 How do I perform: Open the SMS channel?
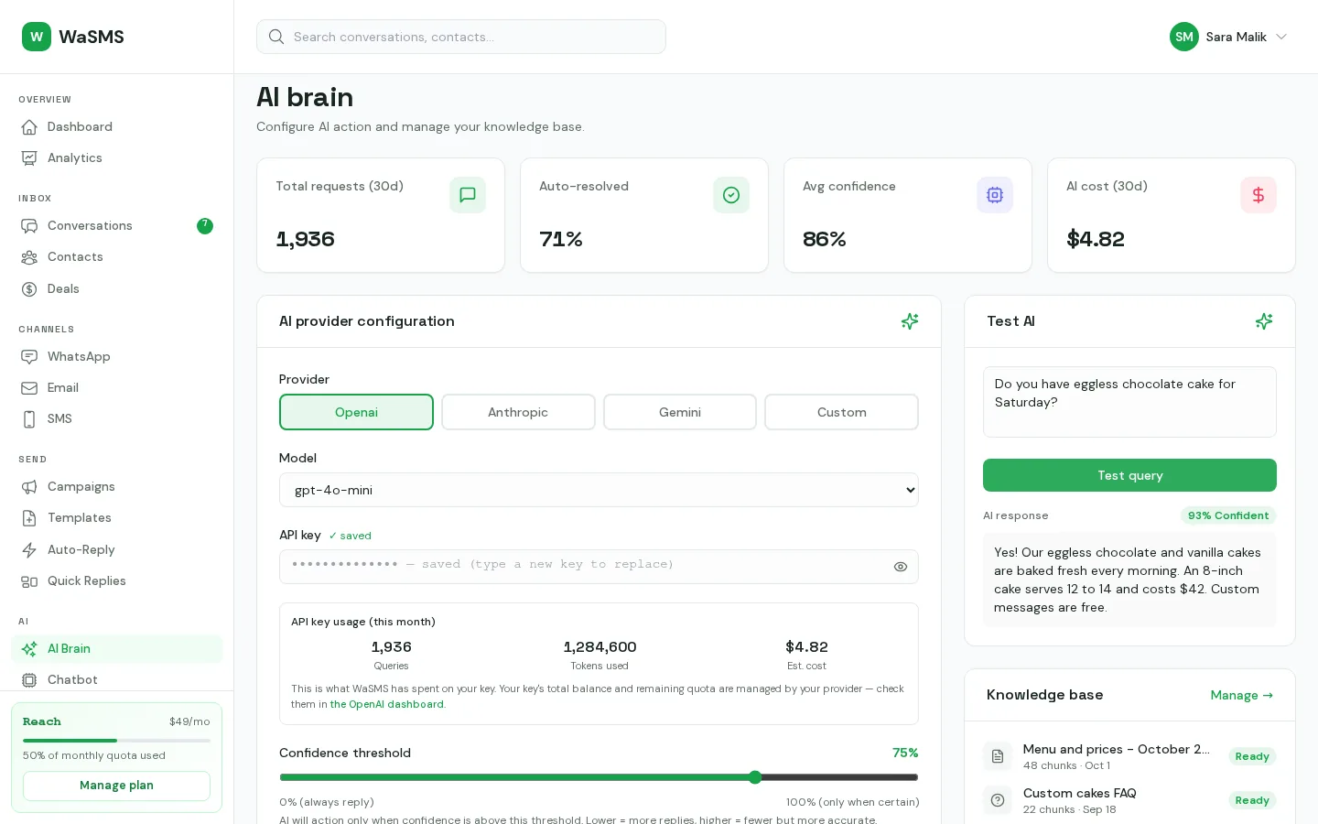[116, 419]
